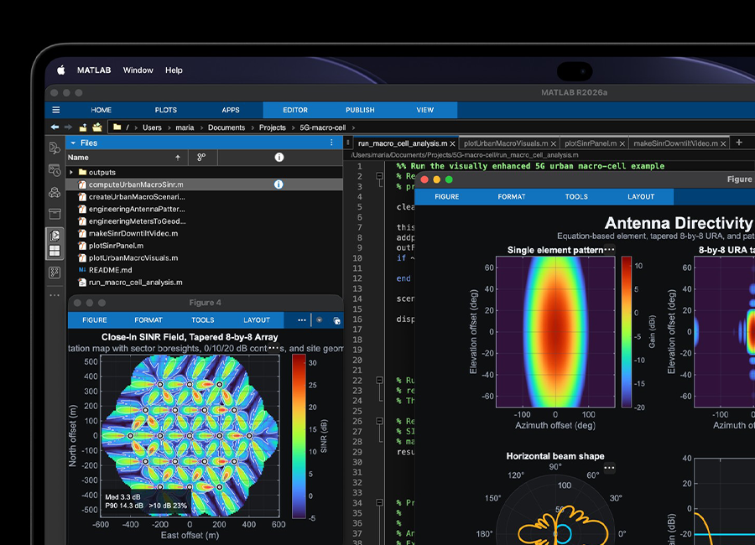
Task: Switch to the PLOTS ribbon tab
Action: (x=165, y=110)
